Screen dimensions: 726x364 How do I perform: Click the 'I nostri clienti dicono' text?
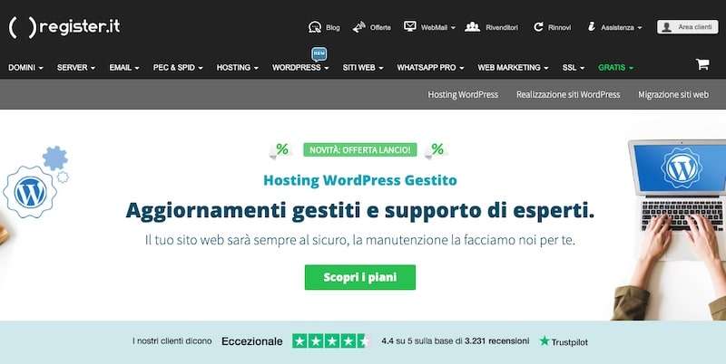(172, 340)
